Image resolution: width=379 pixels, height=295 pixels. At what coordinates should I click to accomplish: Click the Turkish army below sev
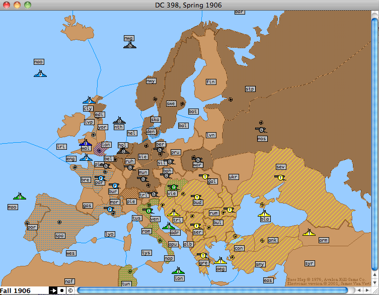click(x=280, y=178)
